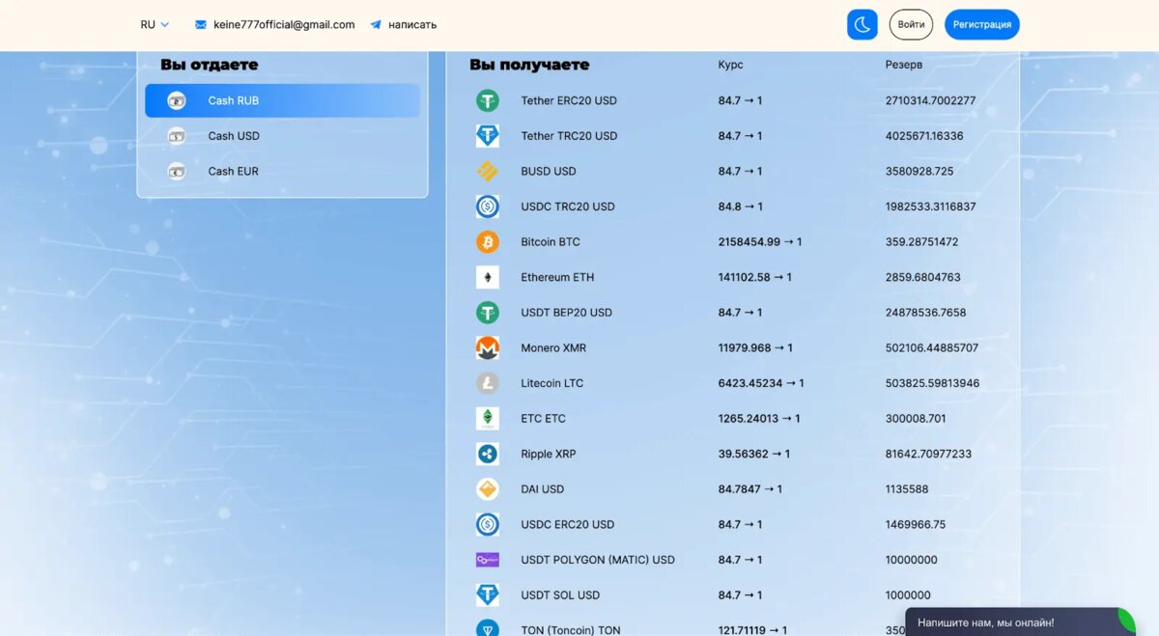Click the BUSD coin icon
The width and height of the screenshot is (1159, 636).
click(x=487, y=171)
